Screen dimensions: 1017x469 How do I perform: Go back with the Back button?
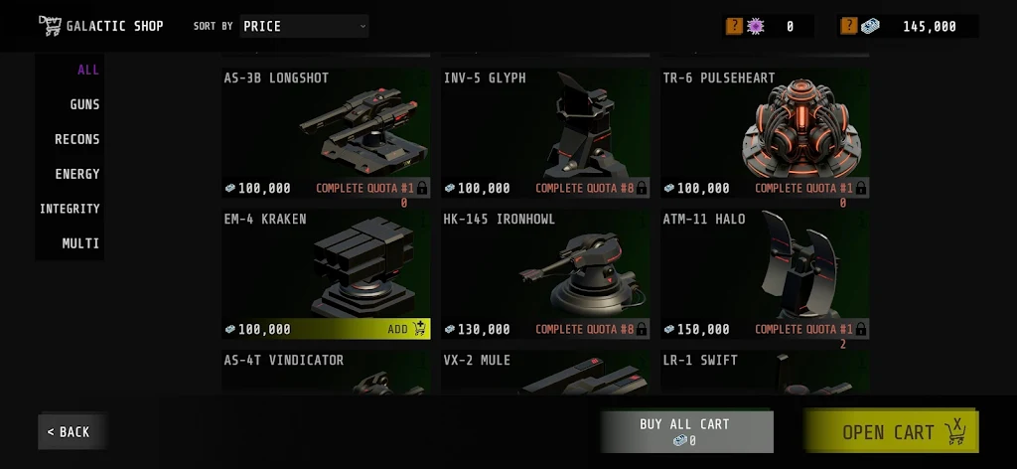coord(71,432)
